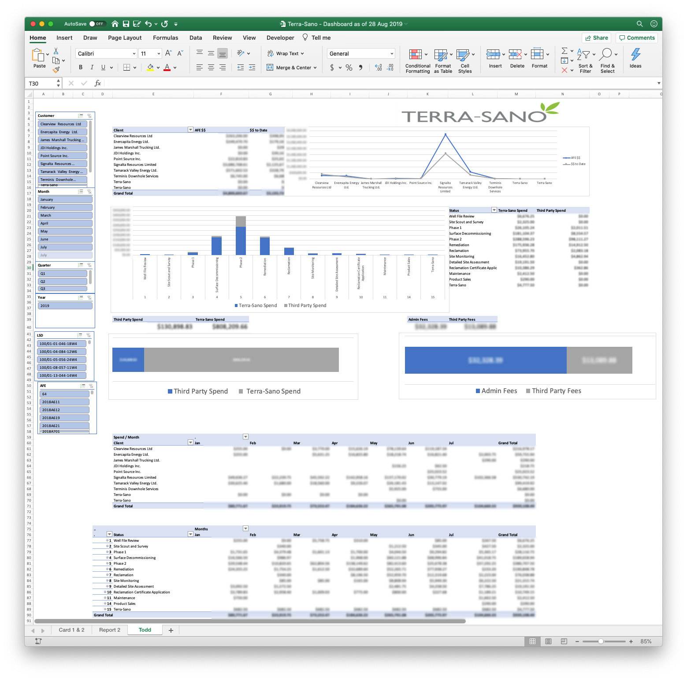Click the Ideas lightning icon
Screen dimensions: 687x679
point(635,55)
